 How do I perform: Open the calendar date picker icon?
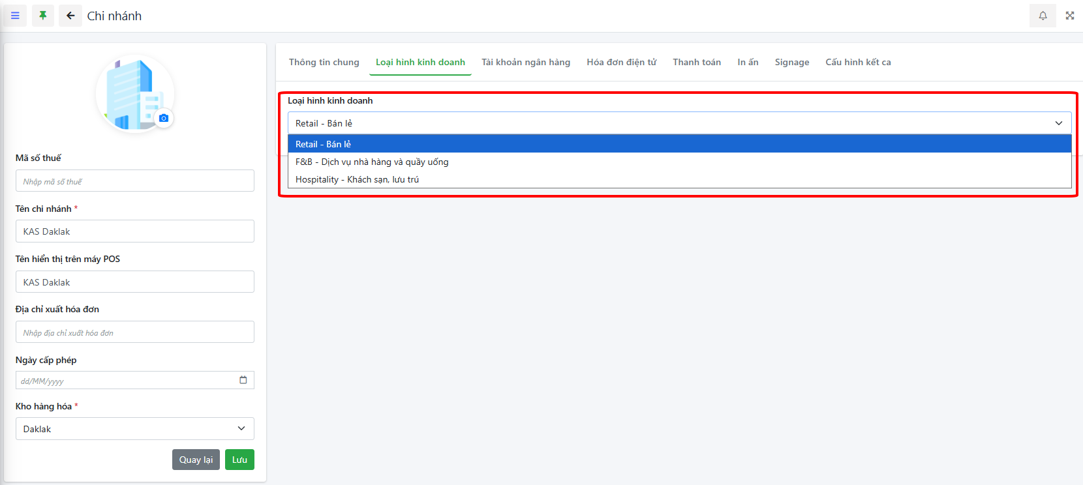243,380
